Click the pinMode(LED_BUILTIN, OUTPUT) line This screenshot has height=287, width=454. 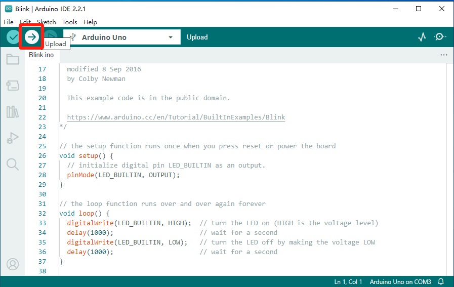coord(123,175)
